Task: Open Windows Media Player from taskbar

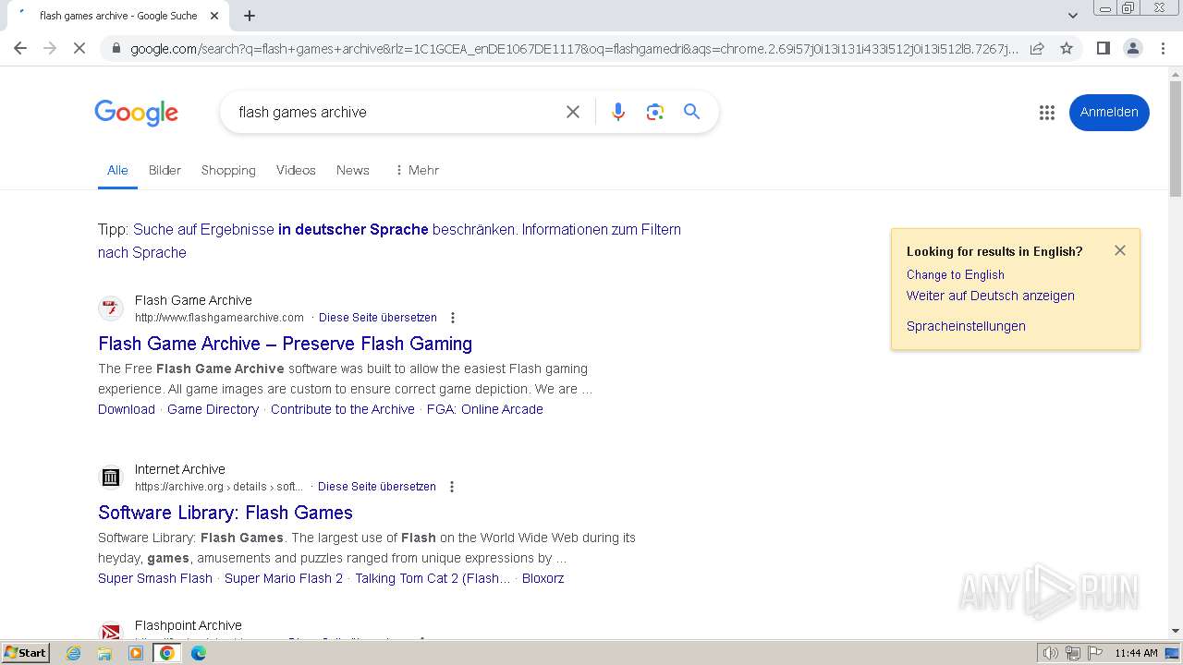Action: (x=136, y=653)
